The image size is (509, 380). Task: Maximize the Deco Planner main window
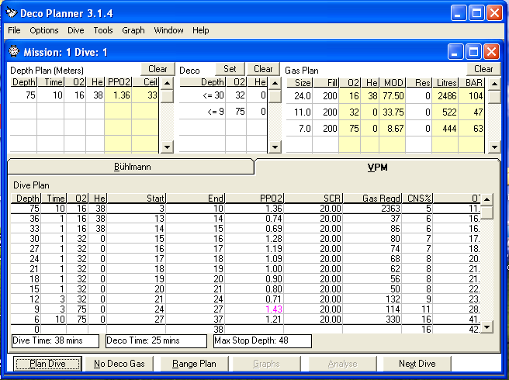tap(476, 14)
